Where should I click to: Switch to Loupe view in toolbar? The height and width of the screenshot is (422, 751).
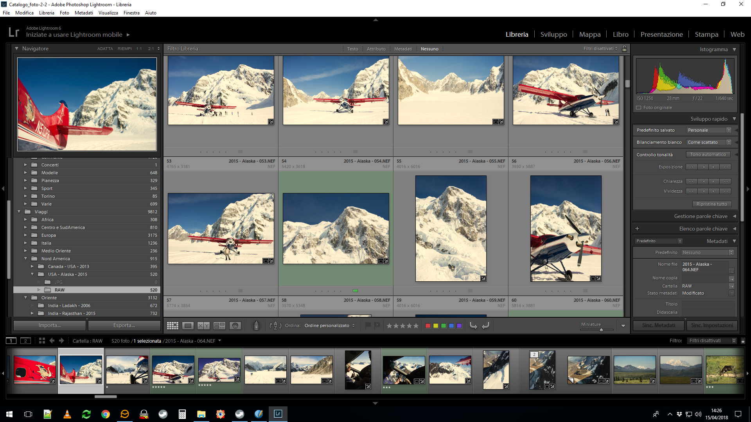188,325
